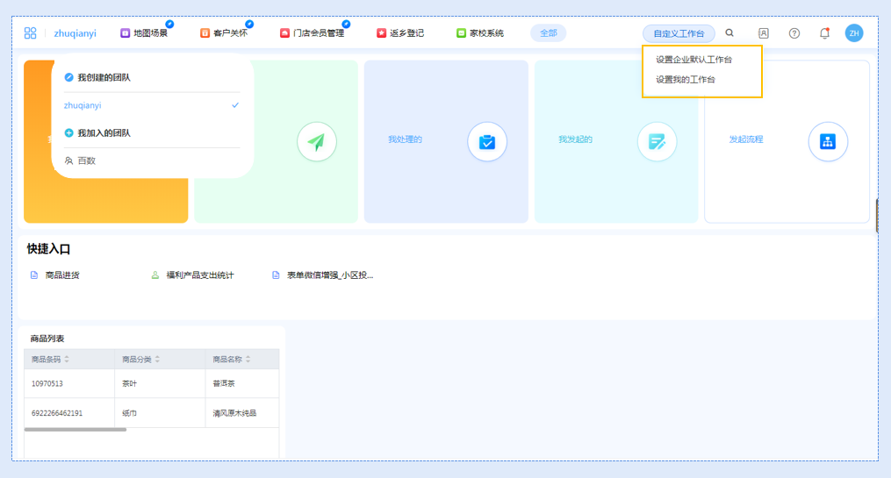Click the green paper plane card icon
This screenshot has height=478, width=891.
317,141
